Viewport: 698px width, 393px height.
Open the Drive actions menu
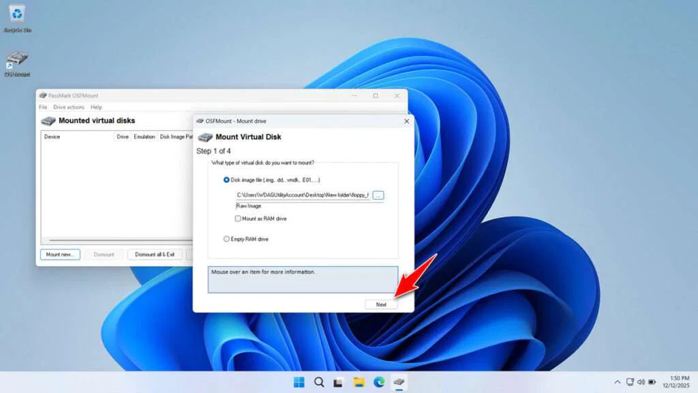pos(69,106)
